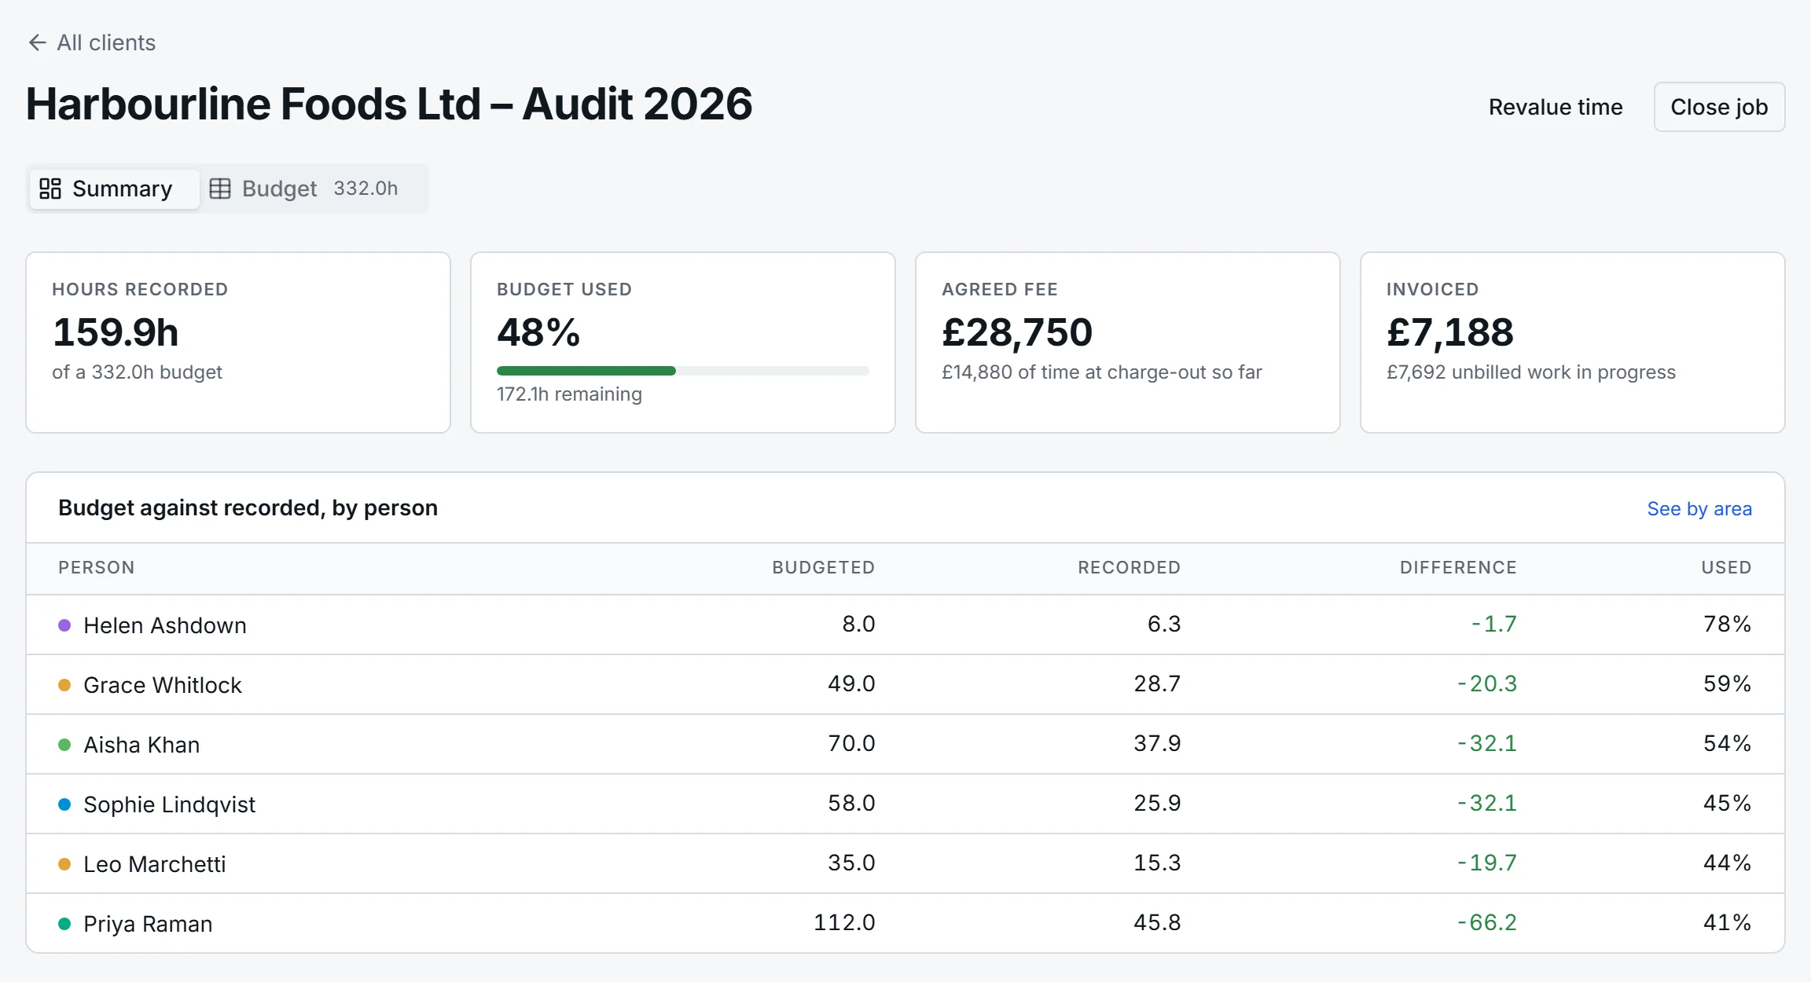Click Grace Whitlock's 28.7 recorded value
This screenshot has width=1811, height=982.
1157,683
